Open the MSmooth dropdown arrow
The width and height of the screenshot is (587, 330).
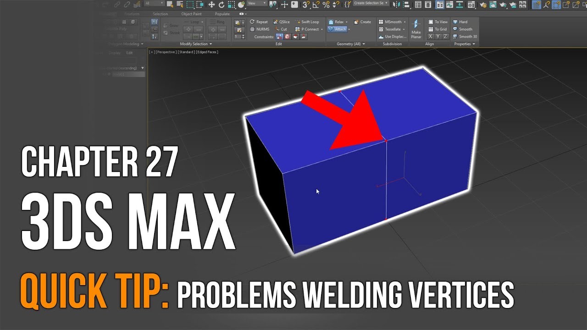[404, 22]
